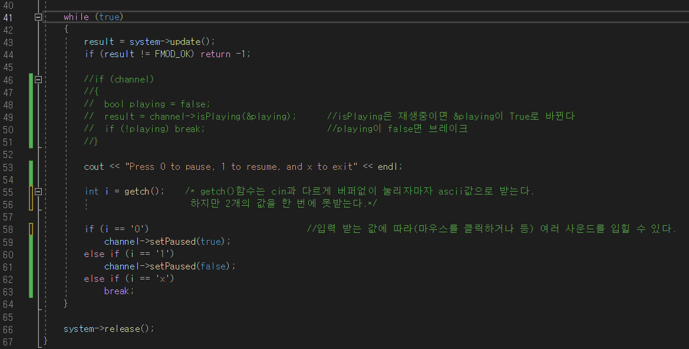This screenshot has height=349, width=689.
Task: Collapse the while (true) block at line 41
Action: pyautogui.click(x=38, y=17)
